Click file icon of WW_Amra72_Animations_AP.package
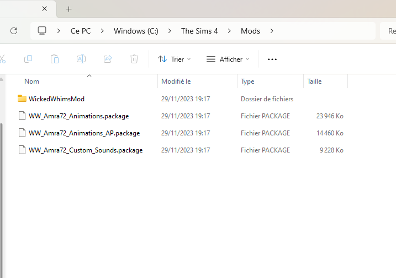Viewport: 396px width, 278px height. (x=22, y=133)
